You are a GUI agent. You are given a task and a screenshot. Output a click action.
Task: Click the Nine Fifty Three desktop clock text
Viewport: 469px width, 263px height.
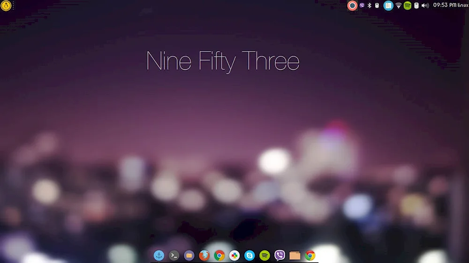tap(223, 61)
